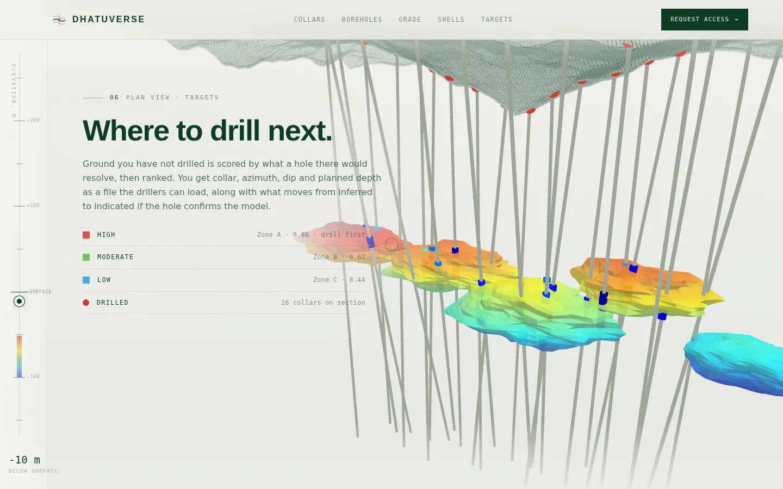Viewport: 783px width, 489px height.
Task: Click "26 collars on section" text
Action: click(x=323, y=303)
